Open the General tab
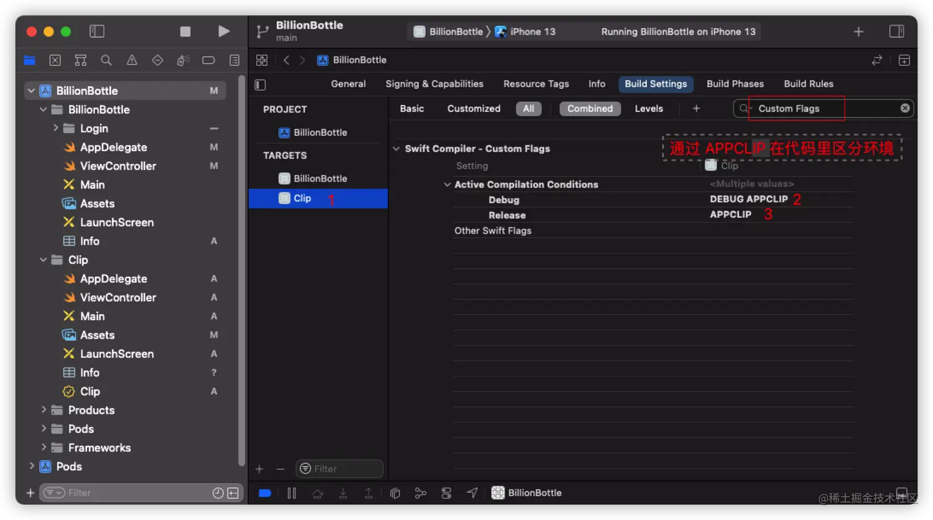 coord(348,84)
